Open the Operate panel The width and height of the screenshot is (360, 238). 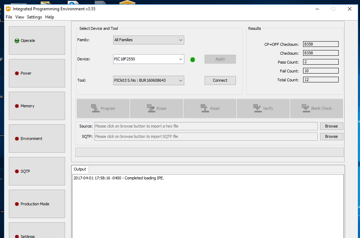coord(37,40)
